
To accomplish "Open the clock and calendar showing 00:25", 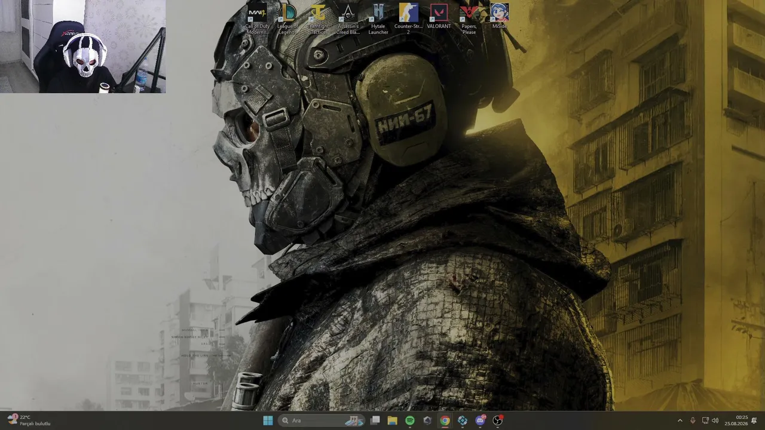I will tap(736, 420).
